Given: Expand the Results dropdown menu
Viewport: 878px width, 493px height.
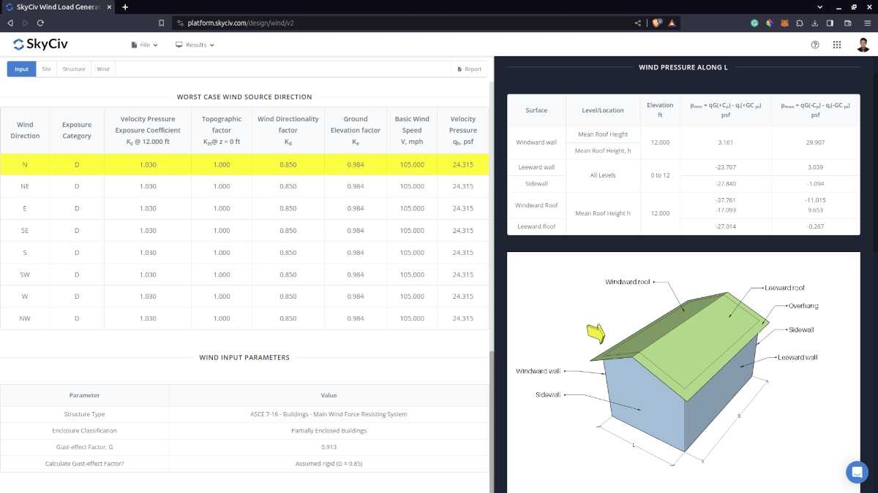Looking at the screenshot, I should (x=195, y=45).
